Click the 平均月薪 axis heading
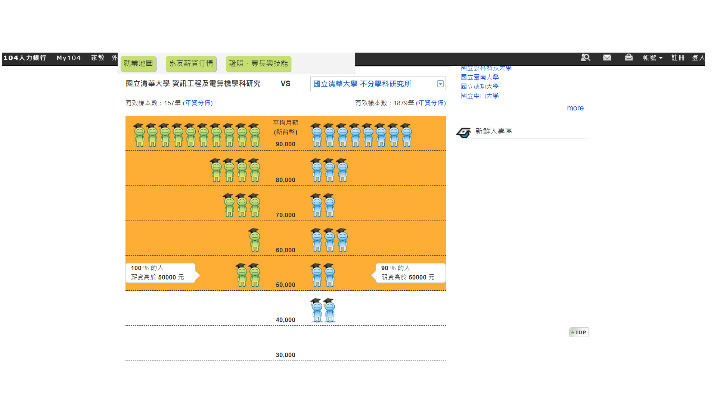 click(285, 123)
